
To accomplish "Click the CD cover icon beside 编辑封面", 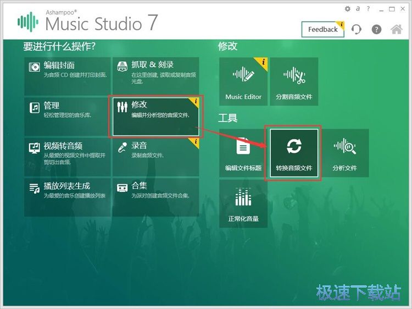I will [x=35, y=67].
